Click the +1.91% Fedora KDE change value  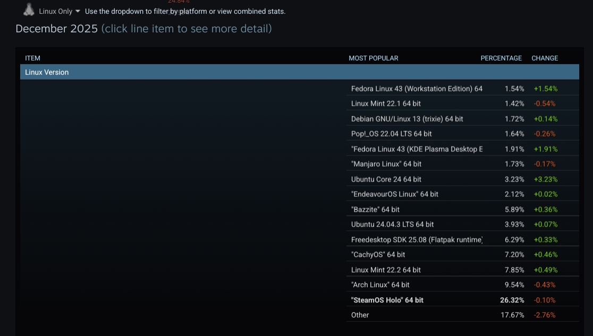(545, 149)
